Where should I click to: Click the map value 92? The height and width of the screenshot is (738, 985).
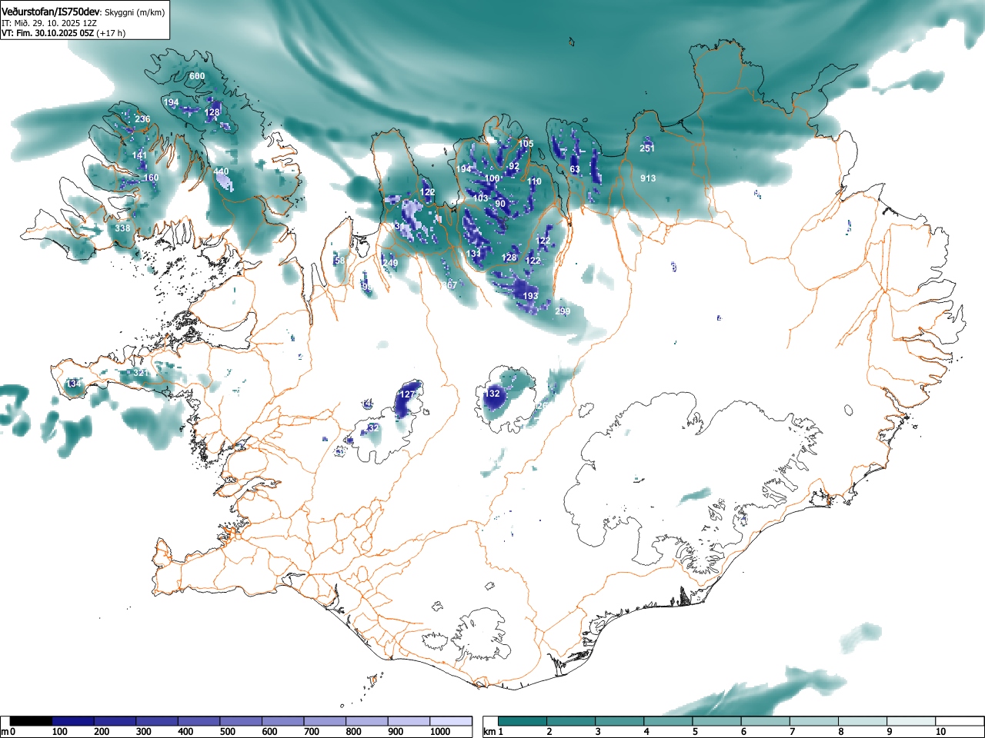tap(514, 167)
